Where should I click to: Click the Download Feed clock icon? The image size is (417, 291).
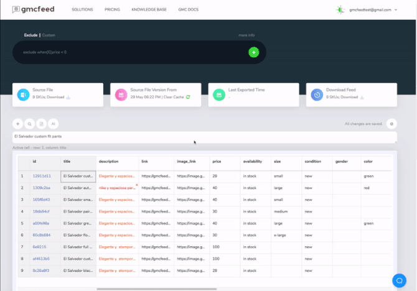317,95
